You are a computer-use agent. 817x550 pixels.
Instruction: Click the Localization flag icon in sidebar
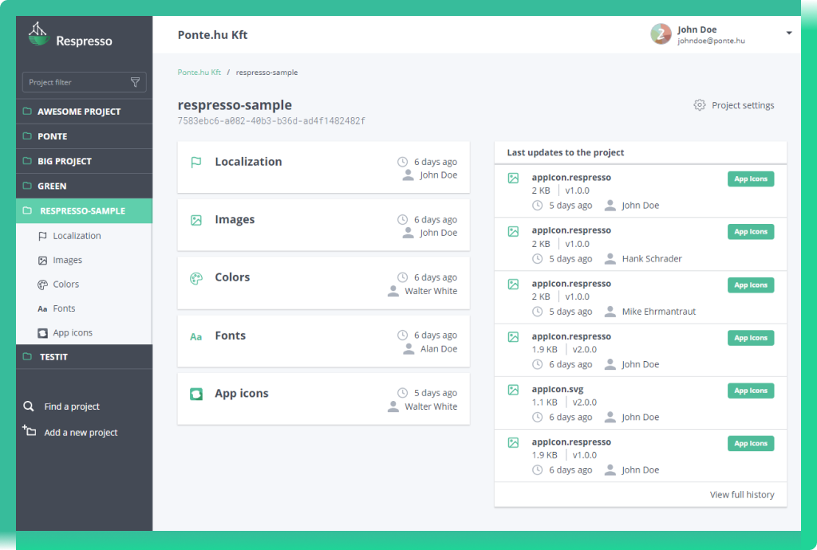[x=43, y=236]
